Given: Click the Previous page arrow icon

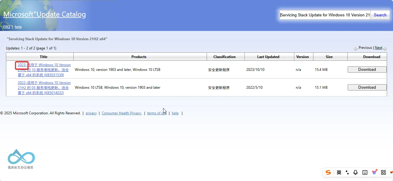Looking at the screenshot, I should 355,49.
